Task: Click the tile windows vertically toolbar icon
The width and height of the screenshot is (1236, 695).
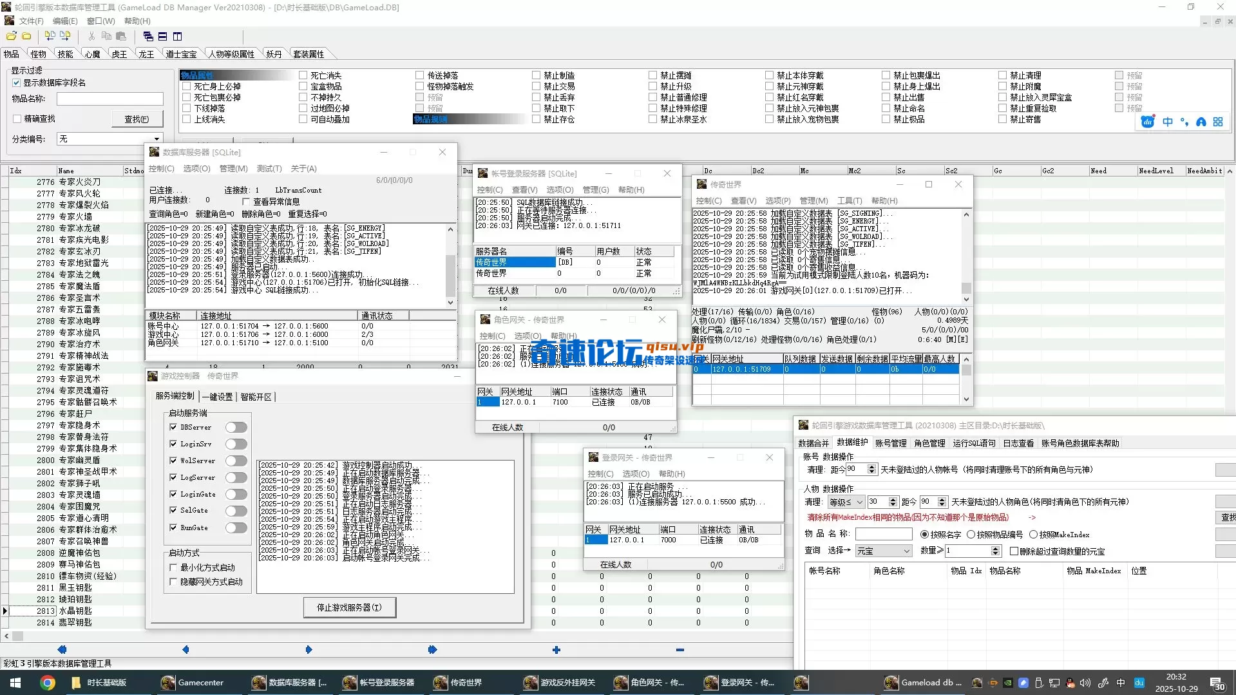Action: click(177, 36)
